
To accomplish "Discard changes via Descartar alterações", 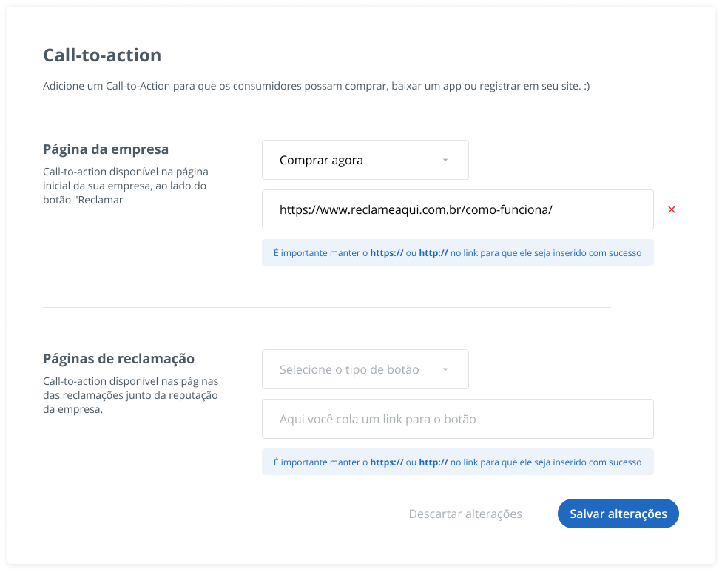I will coord(465,514).
